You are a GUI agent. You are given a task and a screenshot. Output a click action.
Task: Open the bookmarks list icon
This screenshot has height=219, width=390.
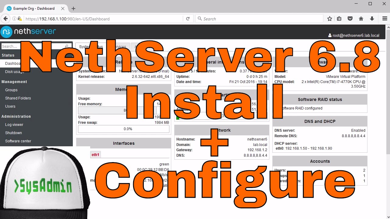pos(339,19)
